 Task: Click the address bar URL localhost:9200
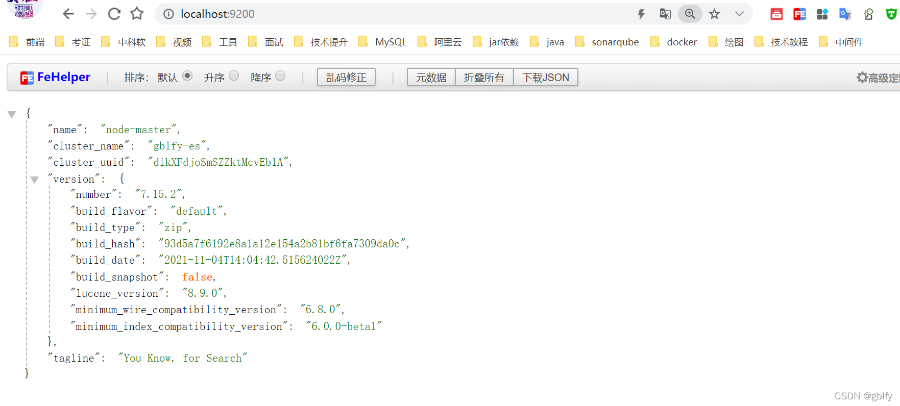pos(217,14)
